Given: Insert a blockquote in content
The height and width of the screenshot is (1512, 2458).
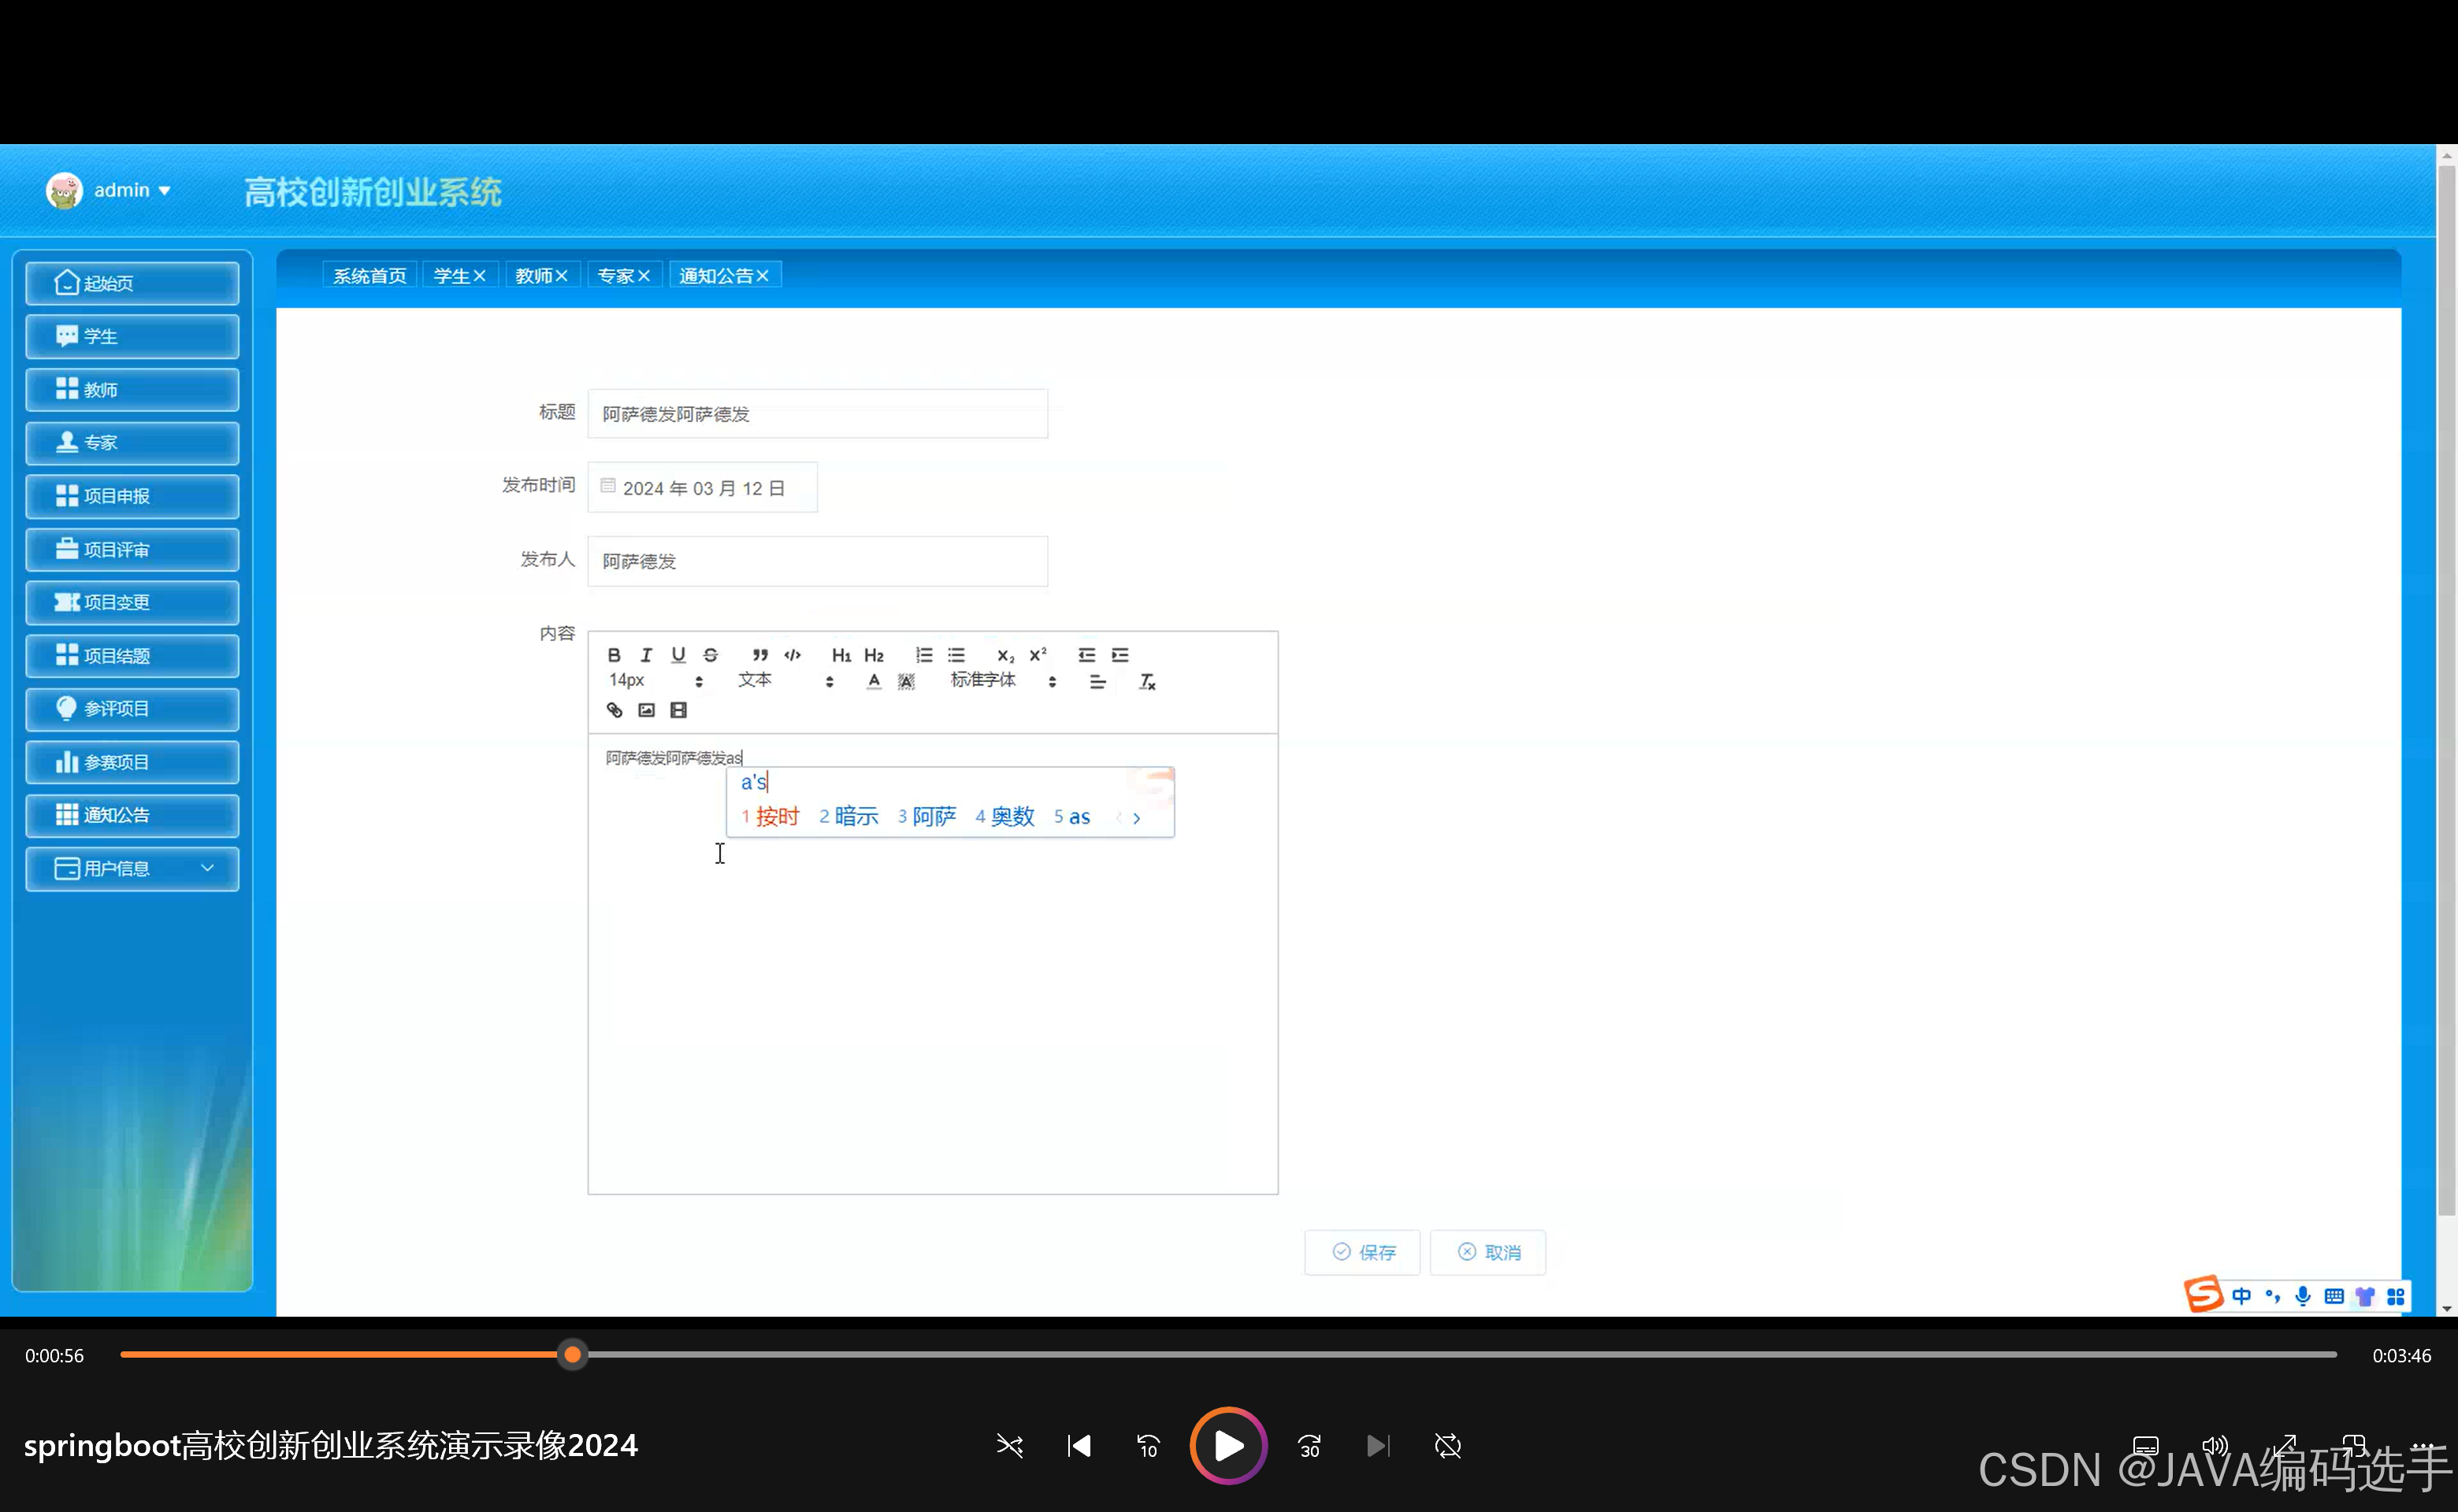Looking at the screenshot, I should 760,655.
